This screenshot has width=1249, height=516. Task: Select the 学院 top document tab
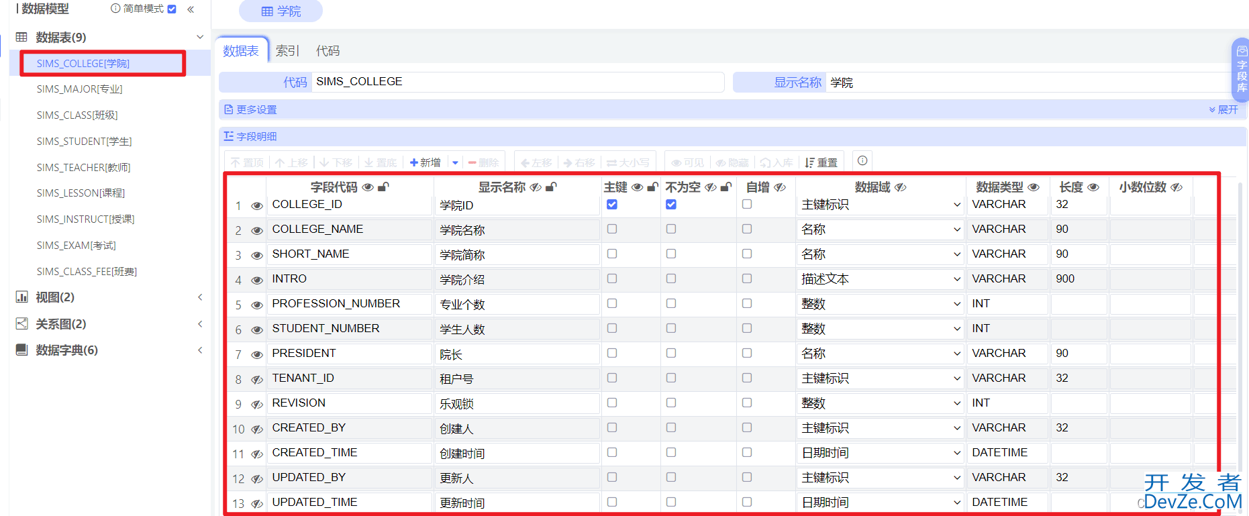(x=281, y=11)
